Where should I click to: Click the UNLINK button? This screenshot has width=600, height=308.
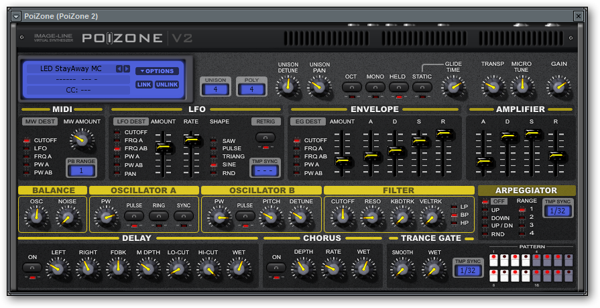pyautogui.click(x=167, y=85)
